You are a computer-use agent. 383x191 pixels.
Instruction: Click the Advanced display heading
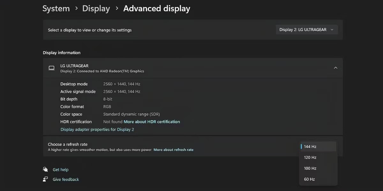(x=157, y=9)
